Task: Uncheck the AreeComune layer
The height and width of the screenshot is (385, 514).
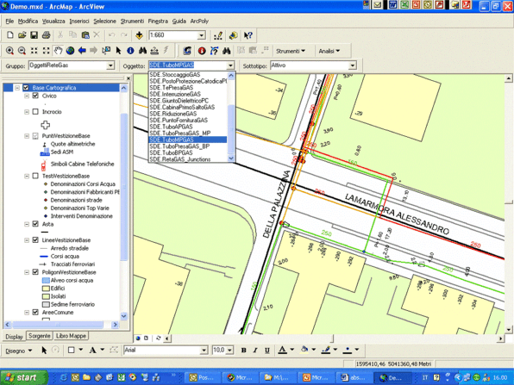Action: (35, 313)
